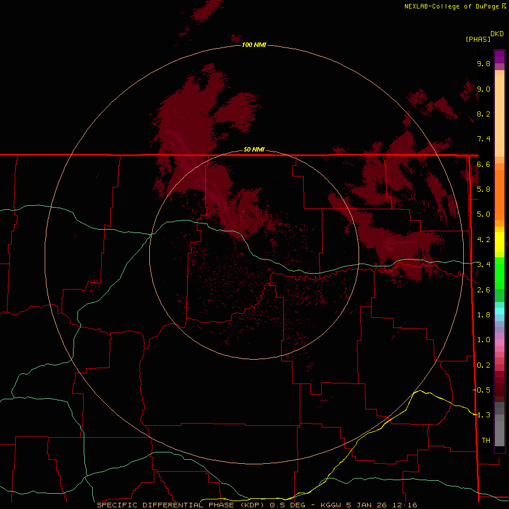Image resolution: width=509 pixels, height=509 pixels.
Task: Pick the cyan segment of color bar
Action: tap(499, 311)
